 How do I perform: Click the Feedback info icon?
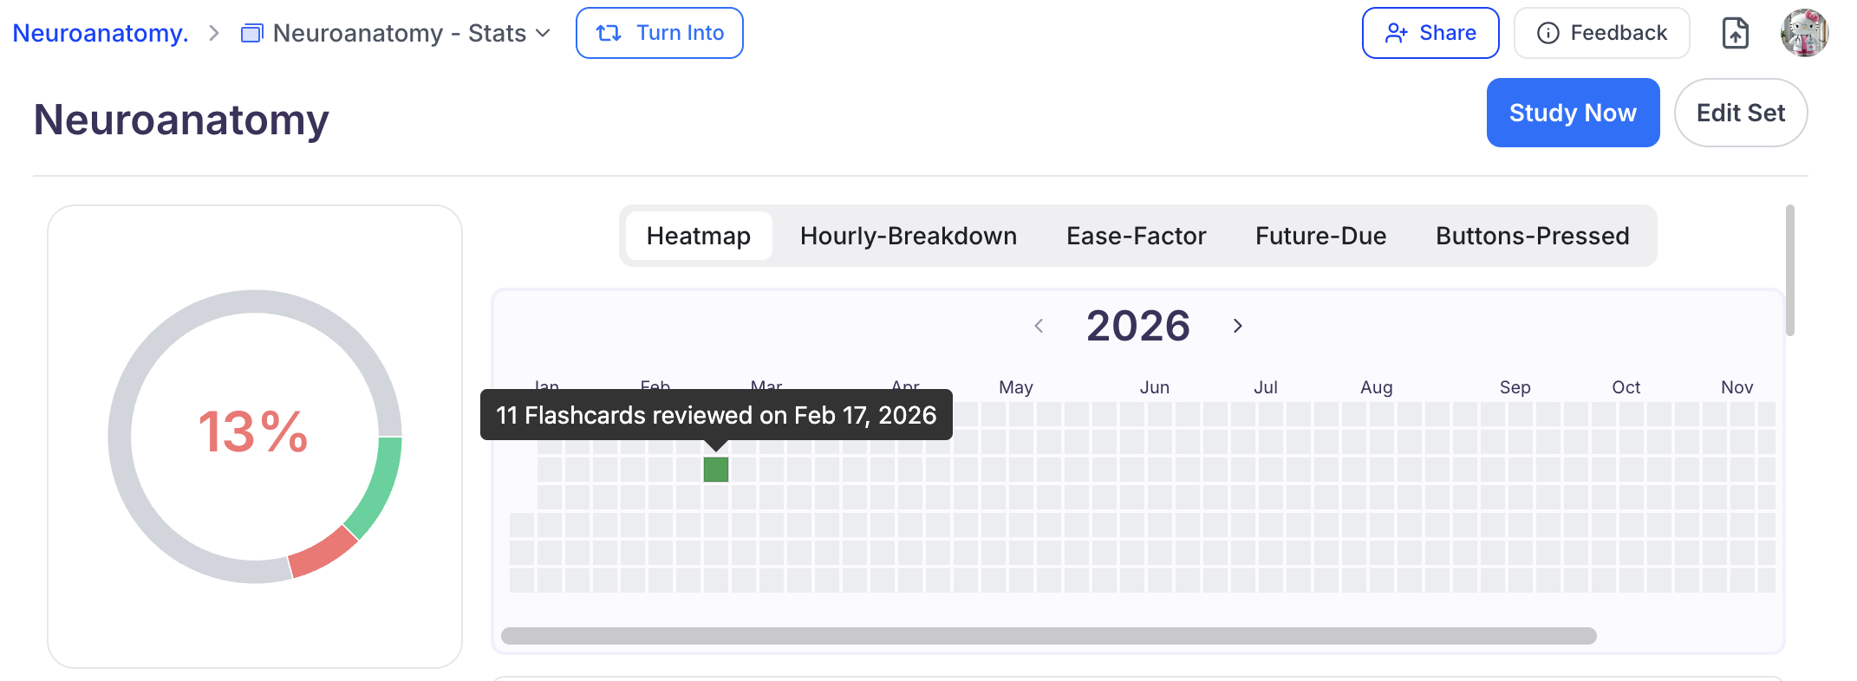click(x=1548, y=32)
